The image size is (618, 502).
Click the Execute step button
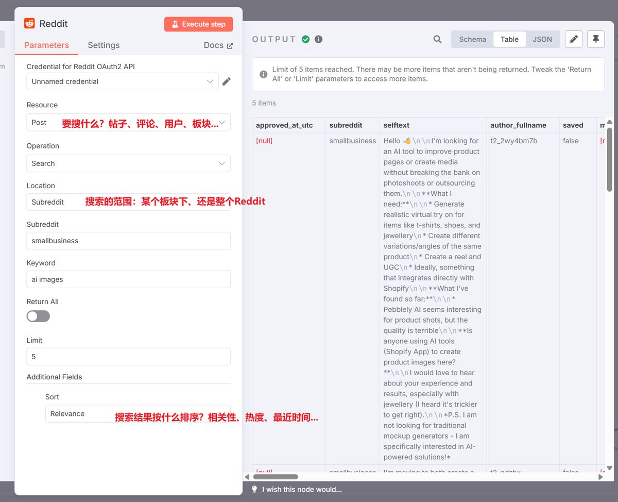(198, 24)
